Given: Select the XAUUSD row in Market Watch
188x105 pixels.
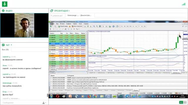Looking at the screenshot, I should tap(68, 48).
